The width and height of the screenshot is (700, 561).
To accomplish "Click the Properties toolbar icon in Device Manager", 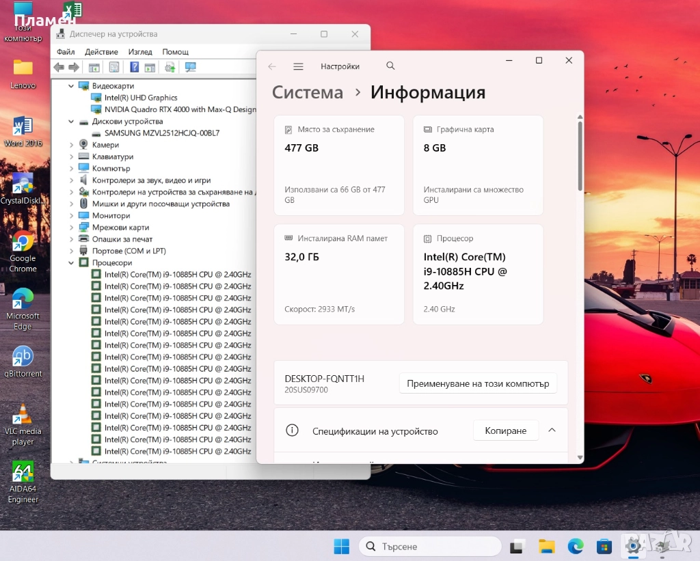I will point(114,67).
